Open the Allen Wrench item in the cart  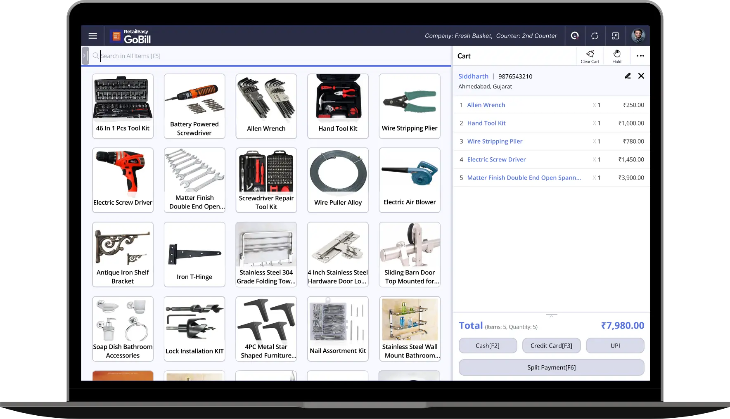pos(486,105)
